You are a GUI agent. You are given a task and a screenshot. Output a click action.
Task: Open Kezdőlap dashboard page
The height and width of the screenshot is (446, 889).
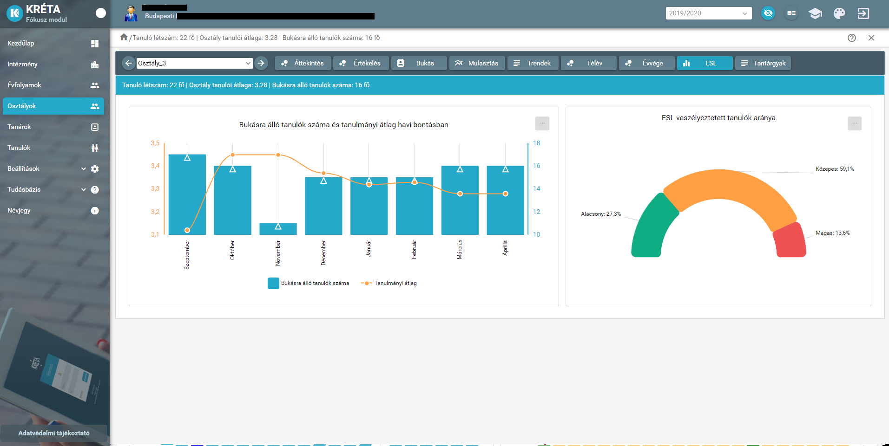pyautogui.click(x=53, y=43)
